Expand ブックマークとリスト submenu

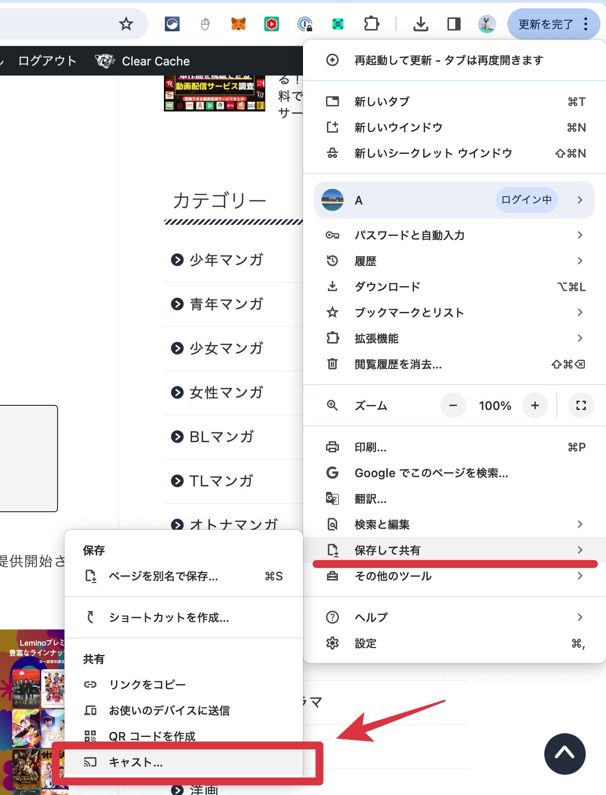[x=454, y=313]
